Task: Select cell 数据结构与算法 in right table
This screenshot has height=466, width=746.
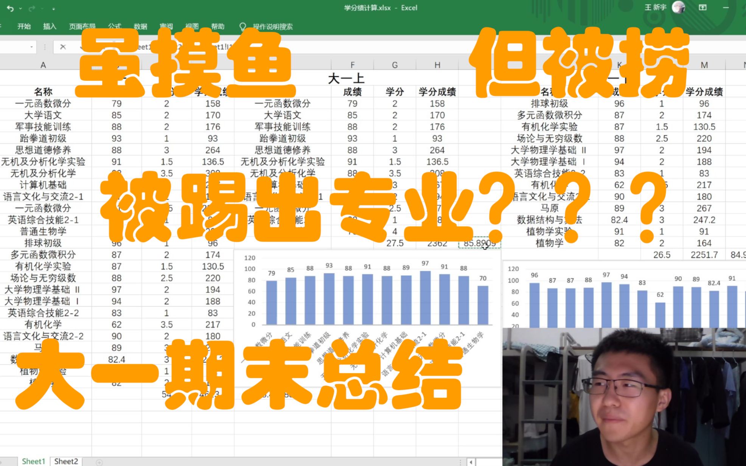Action: 549,220
